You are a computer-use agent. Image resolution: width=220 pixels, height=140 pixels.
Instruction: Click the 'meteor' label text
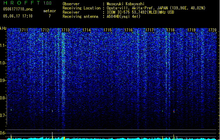[50, 11]
